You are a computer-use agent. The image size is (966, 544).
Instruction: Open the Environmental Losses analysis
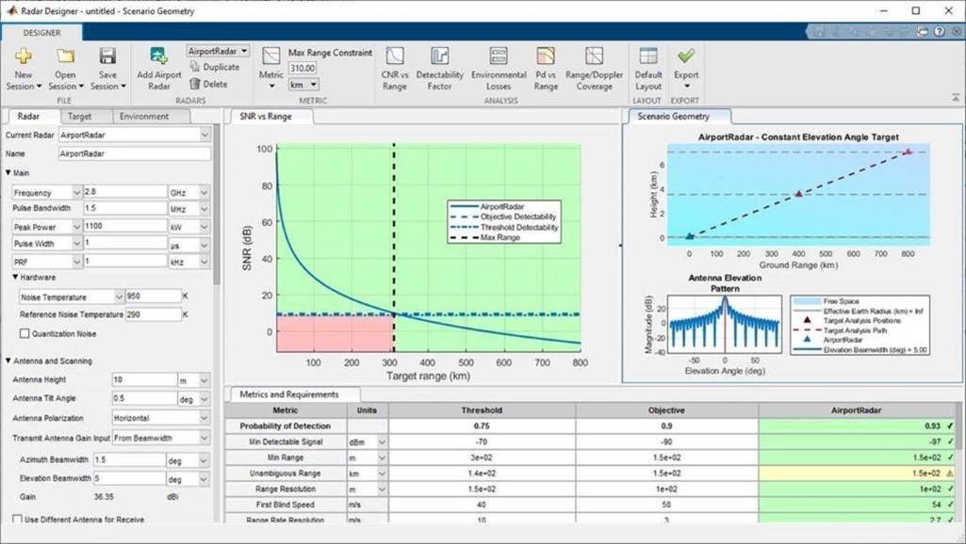498,66
